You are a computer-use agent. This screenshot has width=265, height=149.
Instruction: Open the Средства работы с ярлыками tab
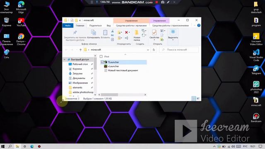tap(131, 26)
